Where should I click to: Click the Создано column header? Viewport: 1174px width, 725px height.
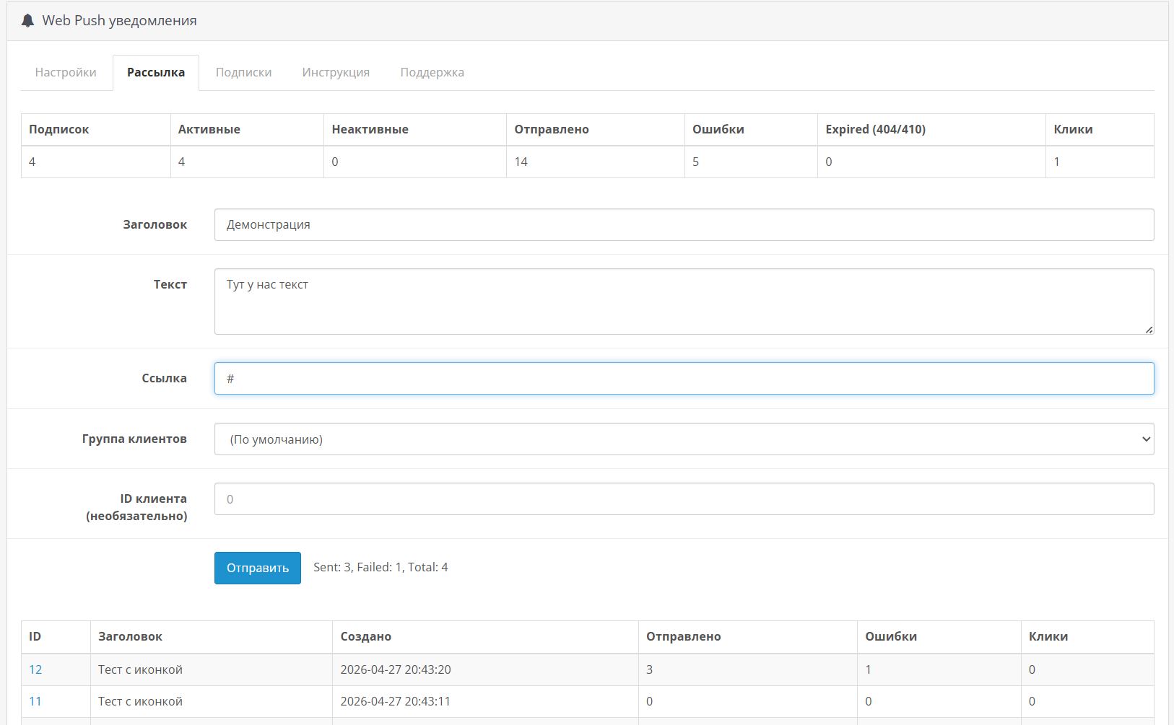366,636
